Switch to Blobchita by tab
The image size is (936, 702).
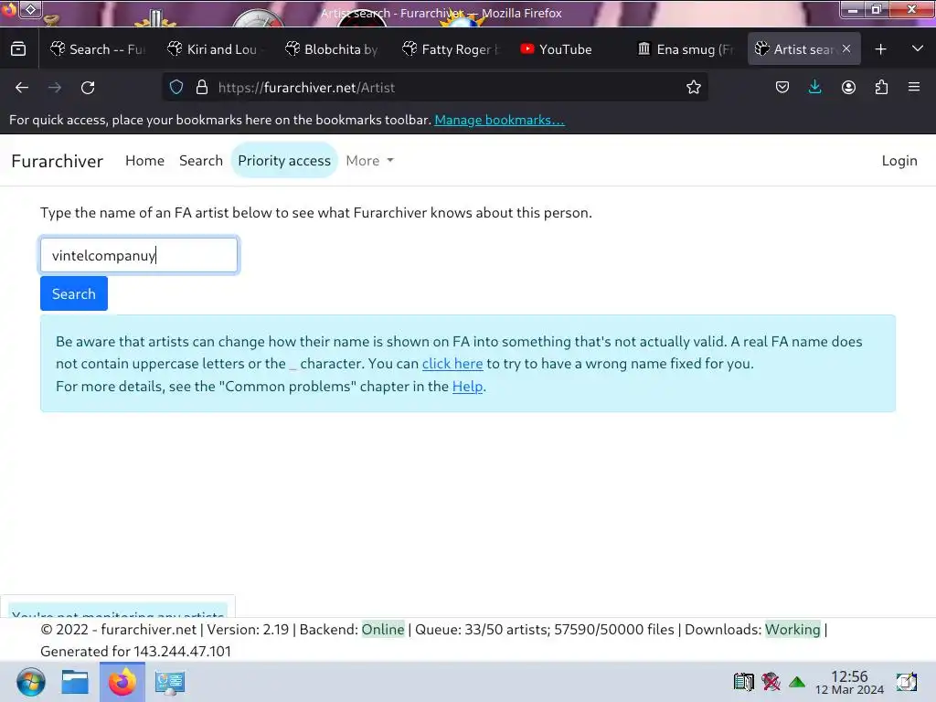pos(333,49)
